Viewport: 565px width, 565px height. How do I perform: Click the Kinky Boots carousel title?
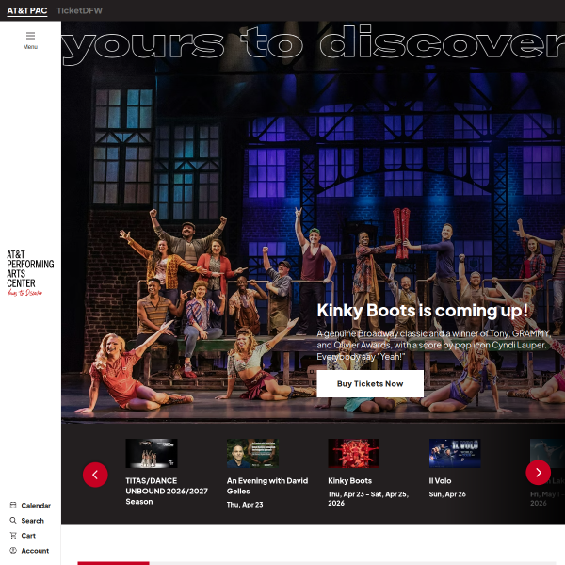point(350,481)
